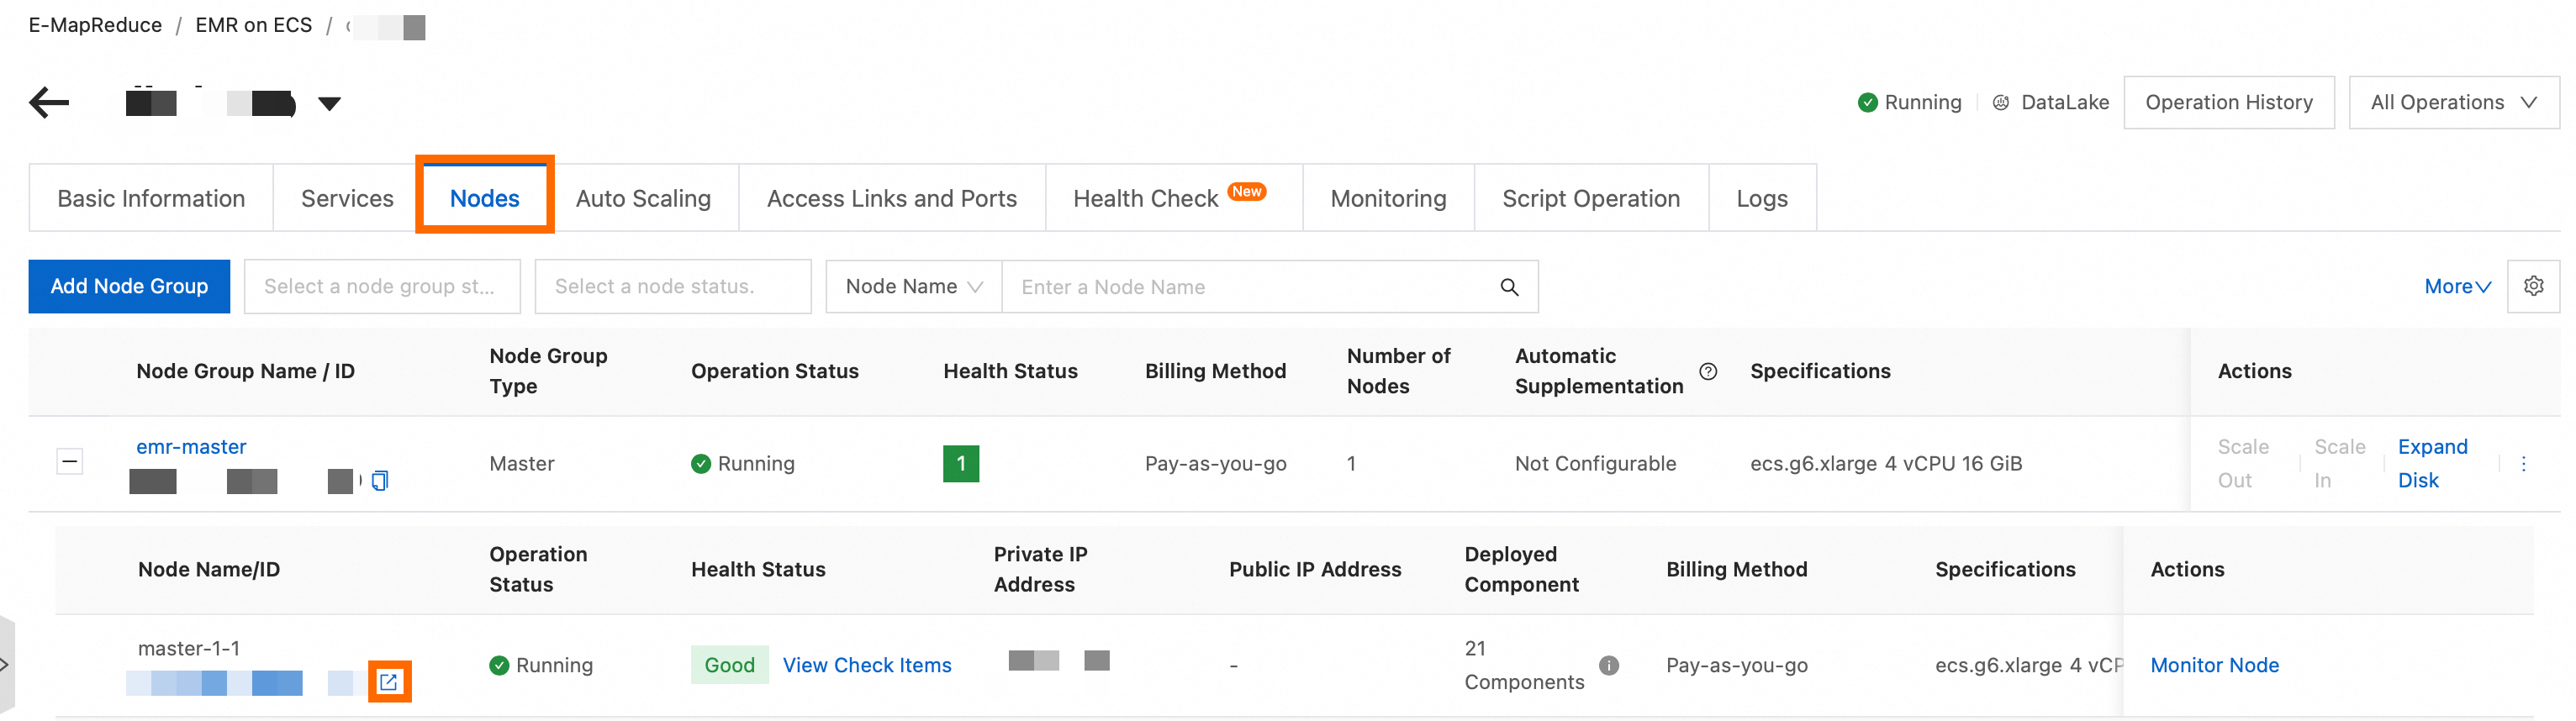The height and width of the screenshot is (721, 2576).
Task: Go back using the left arrow icon
Action: pyautogui.click(x=49, y=102)
